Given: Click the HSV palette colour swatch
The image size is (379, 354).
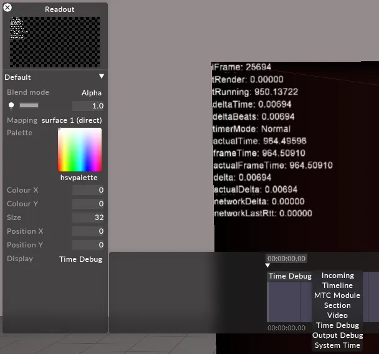Looking at the screenshot, I should [79, 150].
